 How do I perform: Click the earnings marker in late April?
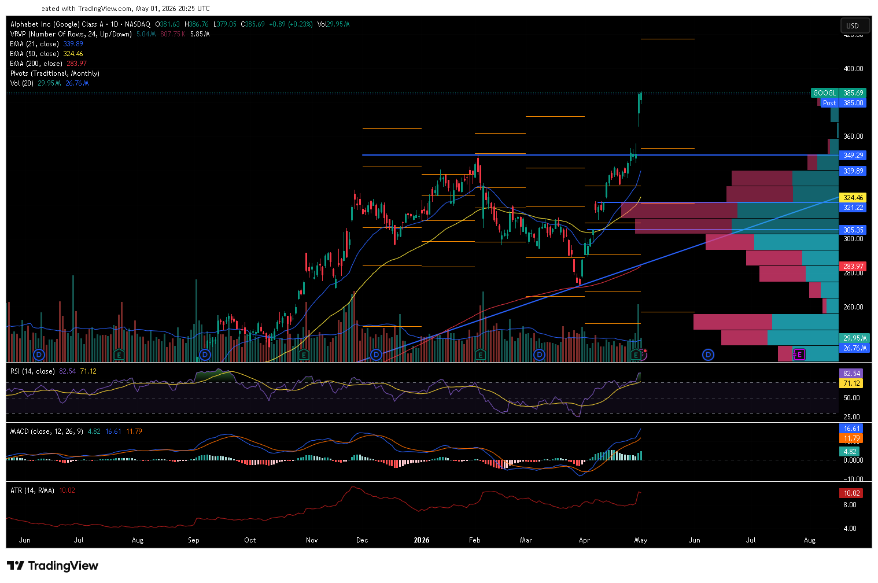tap(636, 355)
